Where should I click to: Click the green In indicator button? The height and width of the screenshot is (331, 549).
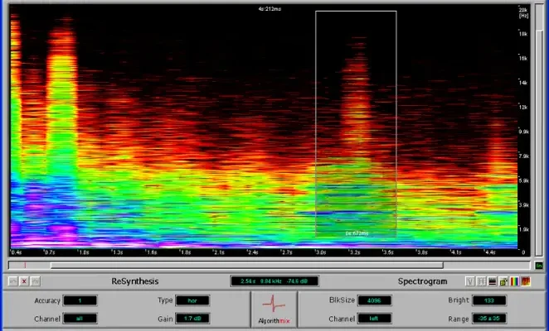pyautogui.click(x=539, y=266)
